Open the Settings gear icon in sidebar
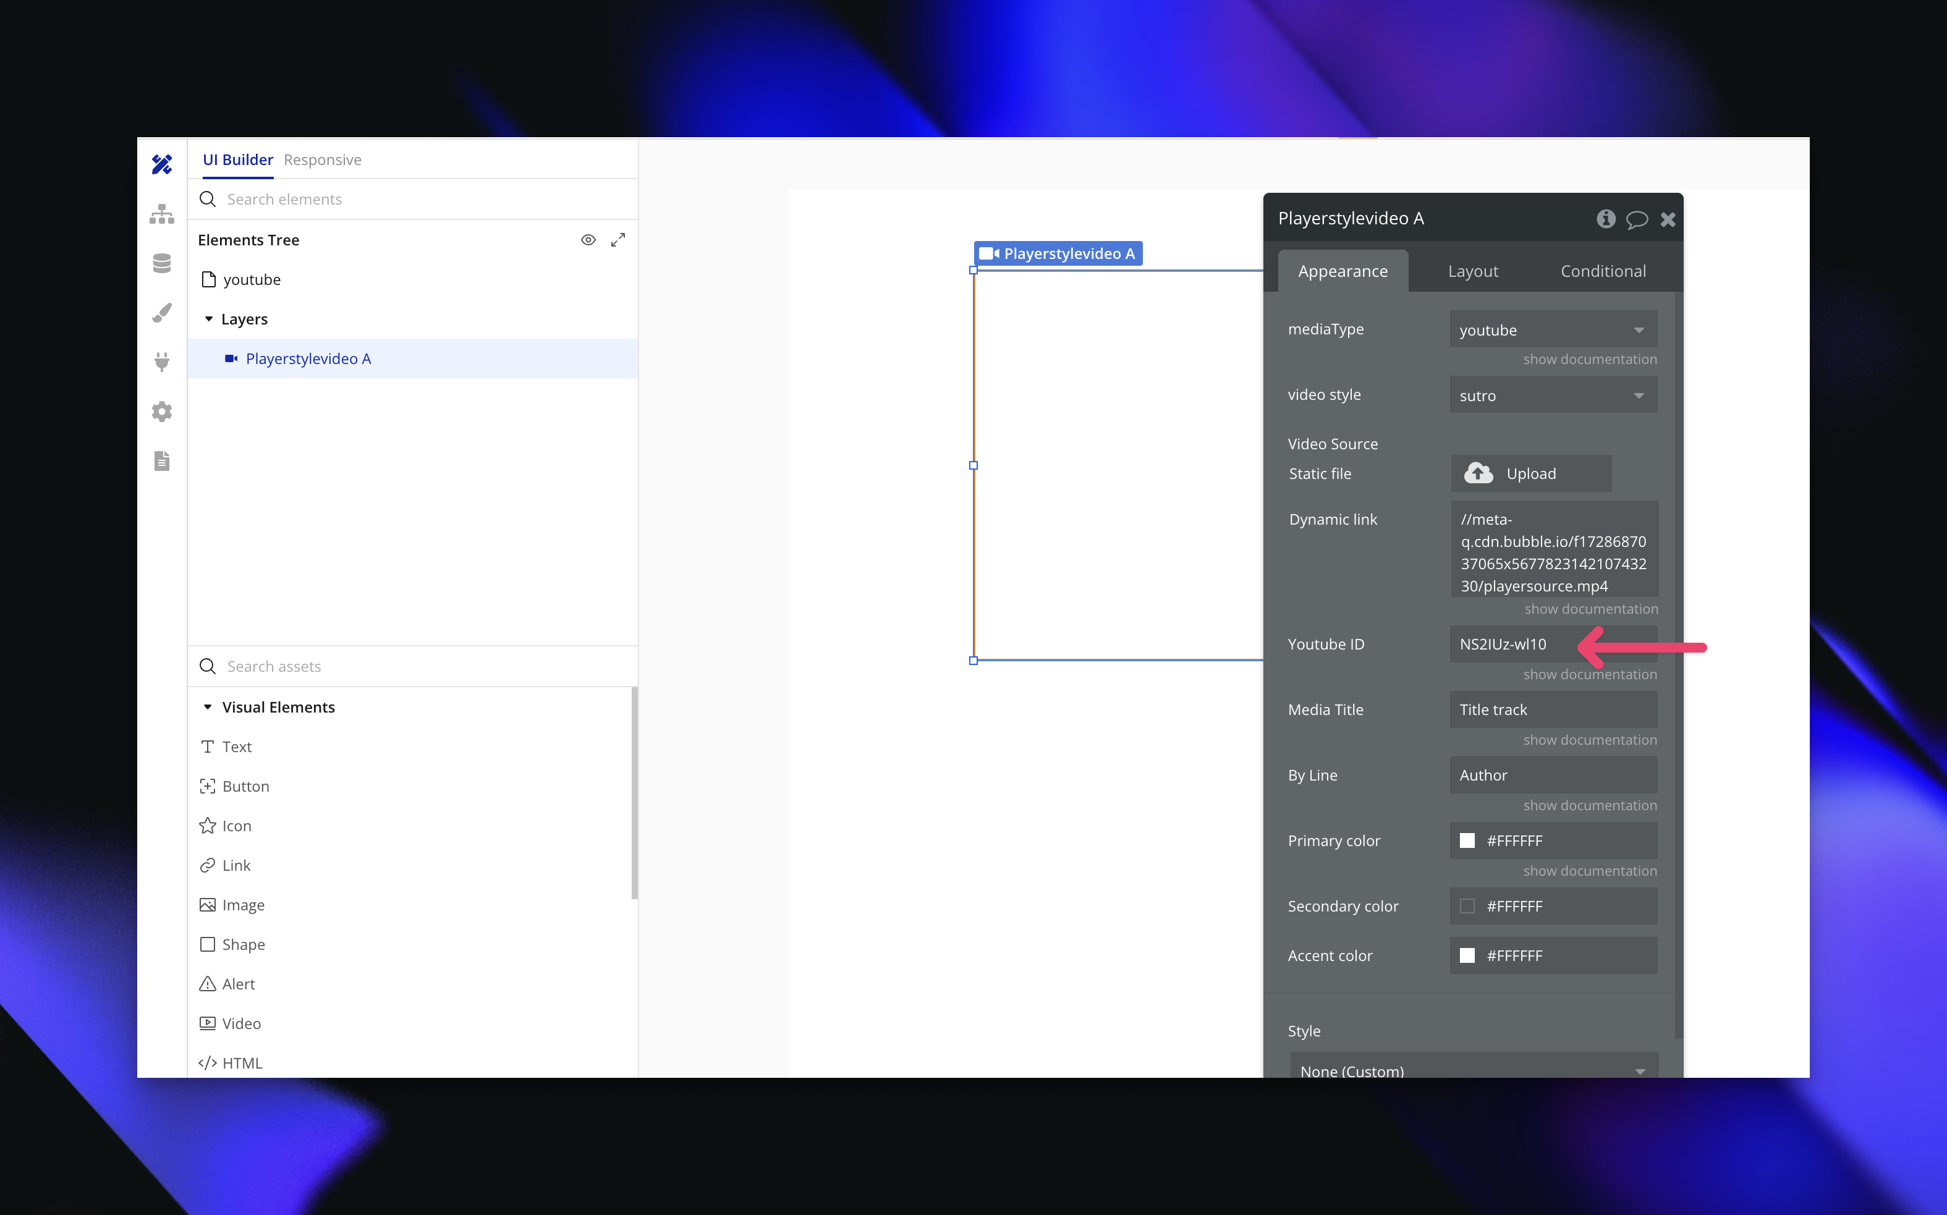This screenshot has height=1215, width=1947. click(161, 412)
